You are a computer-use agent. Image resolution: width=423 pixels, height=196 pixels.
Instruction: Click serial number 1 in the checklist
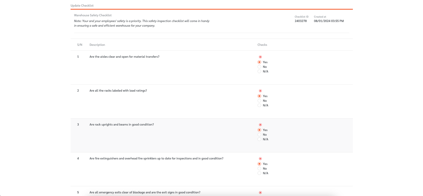pyautogui.click(x=78, y=57)
